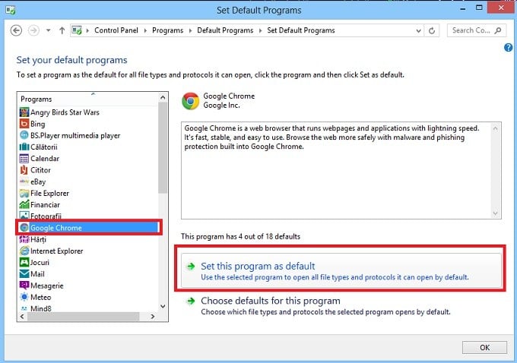Click Set Default Programs breadcrumb
This screenshot has width=517, height=363.
pos(301,30)
